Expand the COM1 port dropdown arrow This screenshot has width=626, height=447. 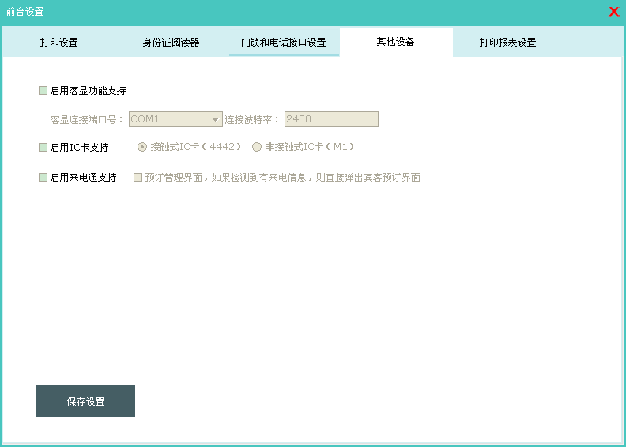click(214, 119)
